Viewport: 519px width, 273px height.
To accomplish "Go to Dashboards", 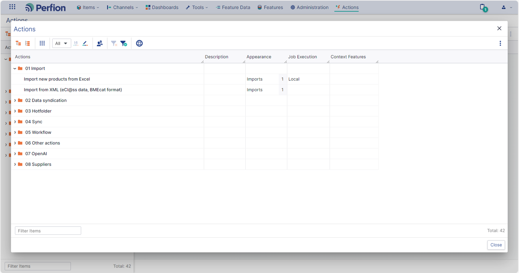I will point(162,7).
